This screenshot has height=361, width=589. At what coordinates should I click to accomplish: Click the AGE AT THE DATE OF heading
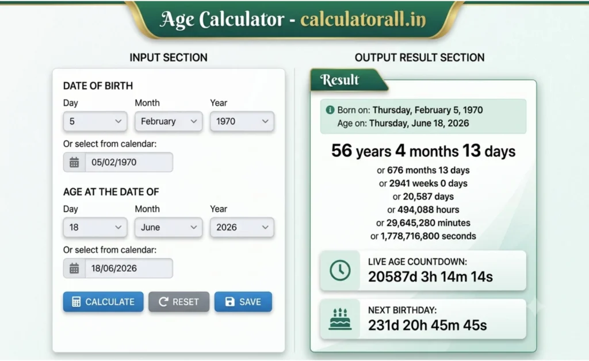pos(111,192)
